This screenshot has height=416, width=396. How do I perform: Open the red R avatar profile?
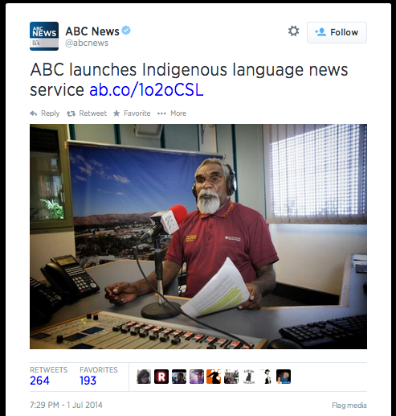[x=161, y=377]
